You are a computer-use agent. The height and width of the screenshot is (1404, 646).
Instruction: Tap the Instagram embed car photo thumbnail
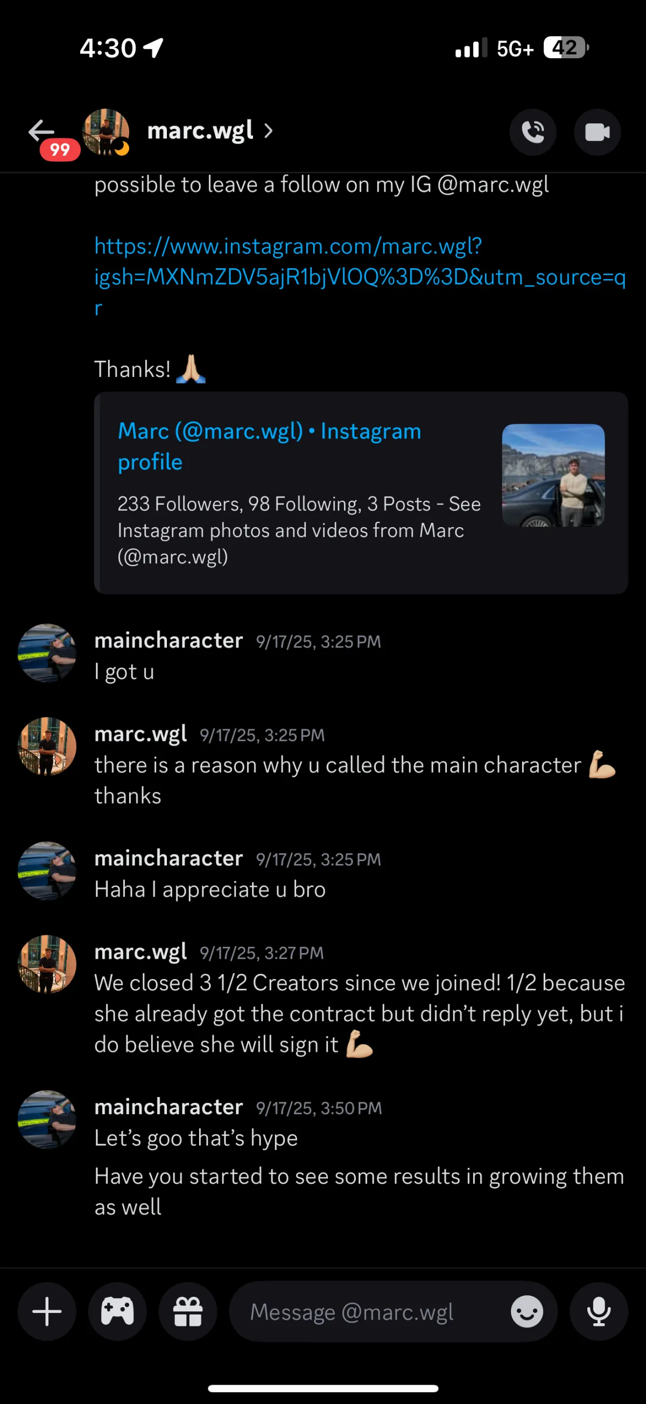coord(553,474)
